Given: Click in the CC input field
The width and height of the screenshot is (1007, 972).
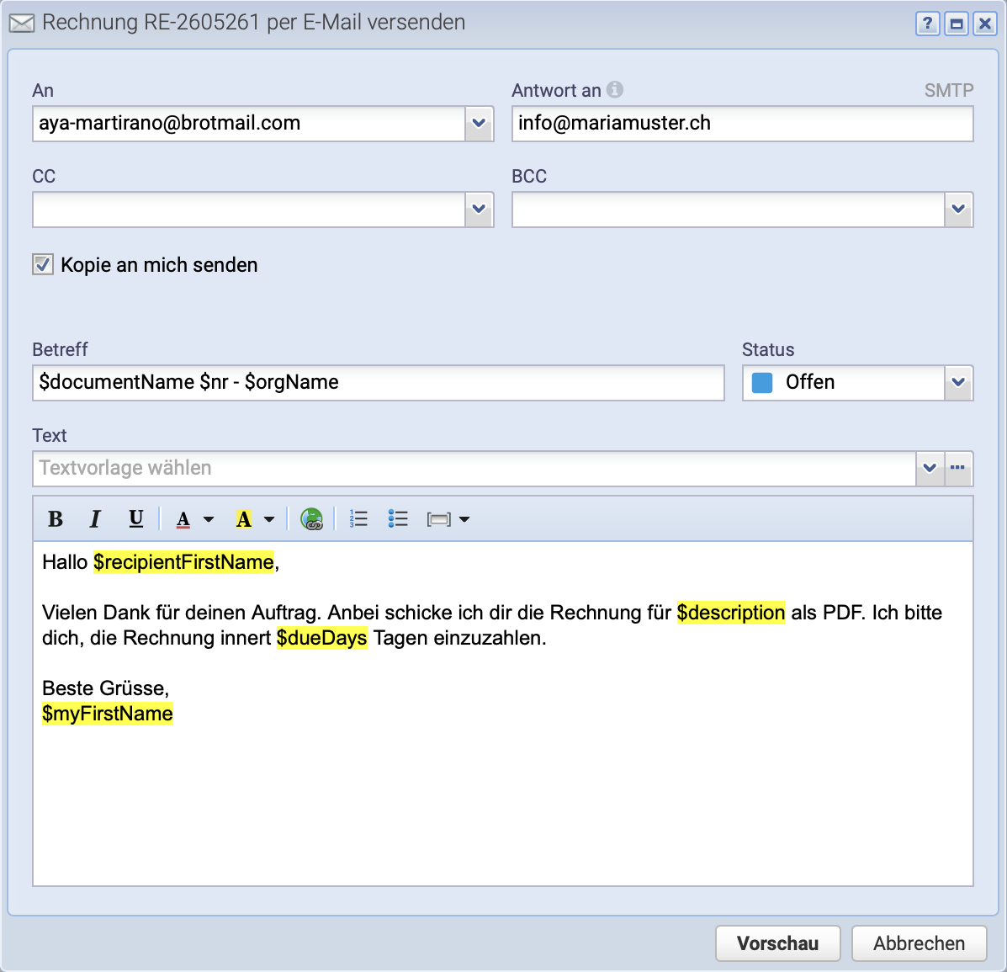Looking at the screenshot, I should click(249, 210).
